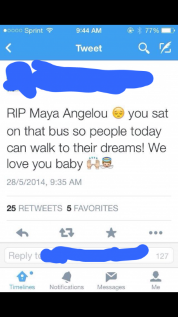Open the Me profile tab

pos(156,281)
